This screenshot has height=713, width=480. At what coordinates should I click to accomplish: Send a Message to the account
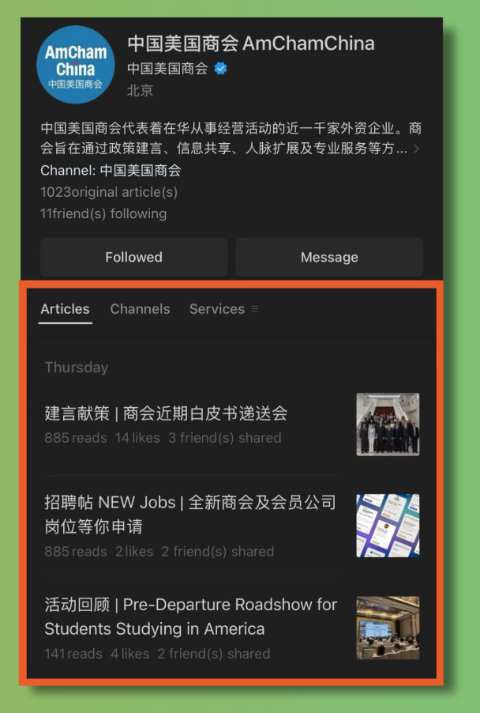(329, 257)
